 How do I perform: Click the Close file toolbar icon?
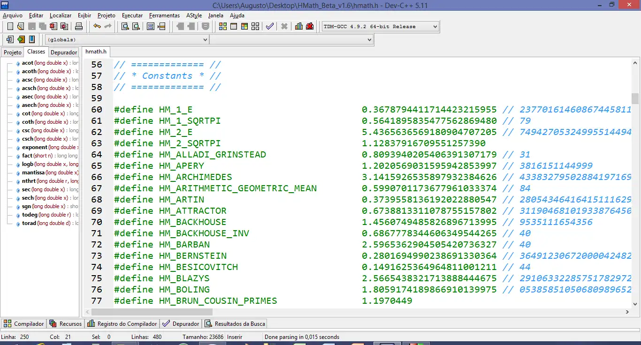point(53,26)
